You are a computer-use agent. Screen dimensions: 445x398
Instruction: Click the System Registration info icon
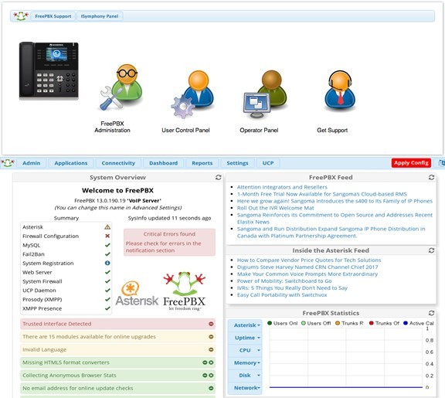pos(107,263)
